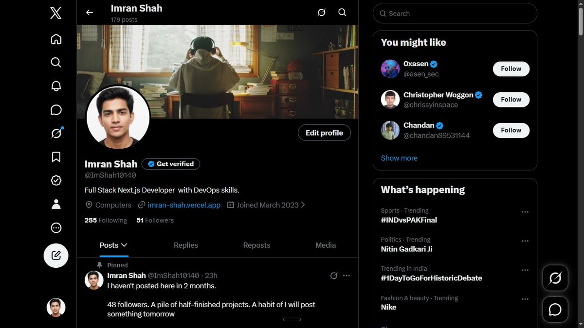This screenshot has width=584, height=328.
Task: Open 0xasen's avatar
Action: 390,69
